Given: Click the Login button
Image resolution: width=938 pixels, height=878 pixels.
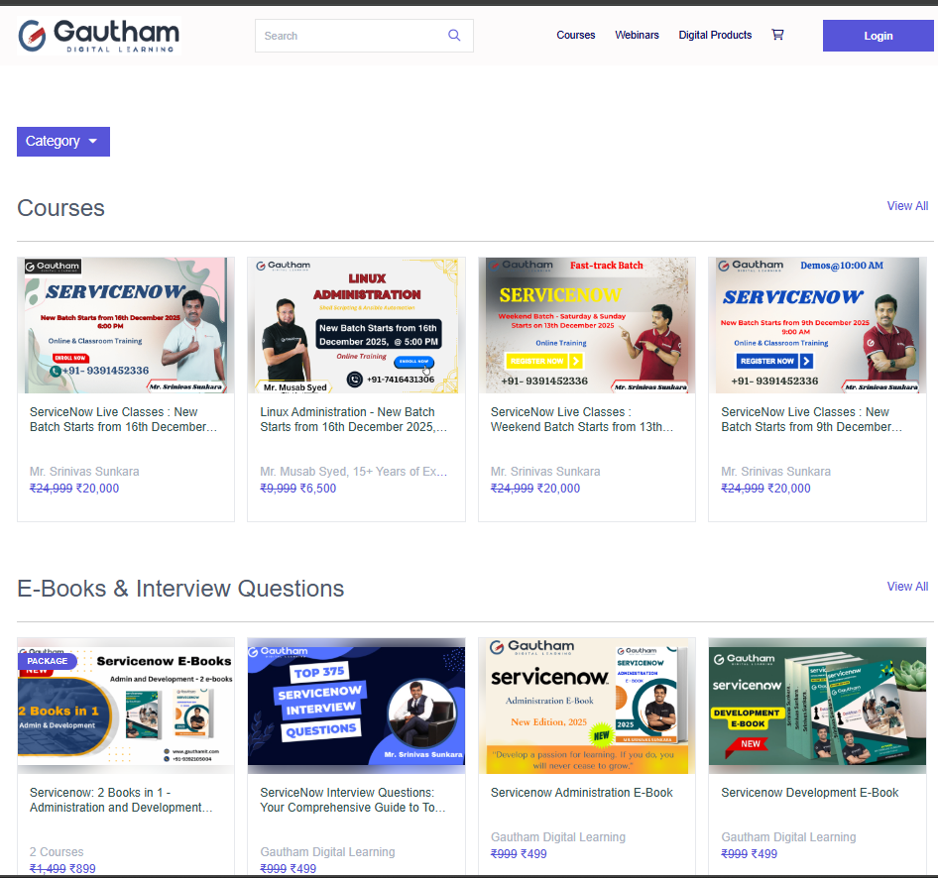Looking at the screenshot, I should [x=878, y=36].
